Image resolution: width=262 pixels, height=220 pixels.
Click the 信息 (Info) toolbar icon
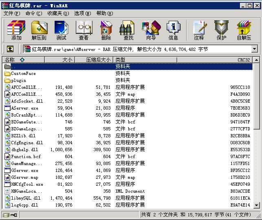(x=173, y=30)
